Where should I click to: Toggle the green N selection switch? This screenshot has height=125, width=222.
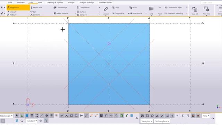coord(122,116)
